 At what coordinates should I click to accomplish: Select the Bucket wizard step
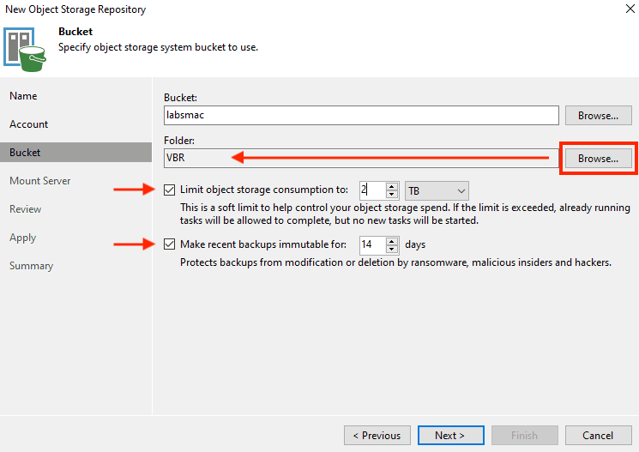click(x=25, y=153)
